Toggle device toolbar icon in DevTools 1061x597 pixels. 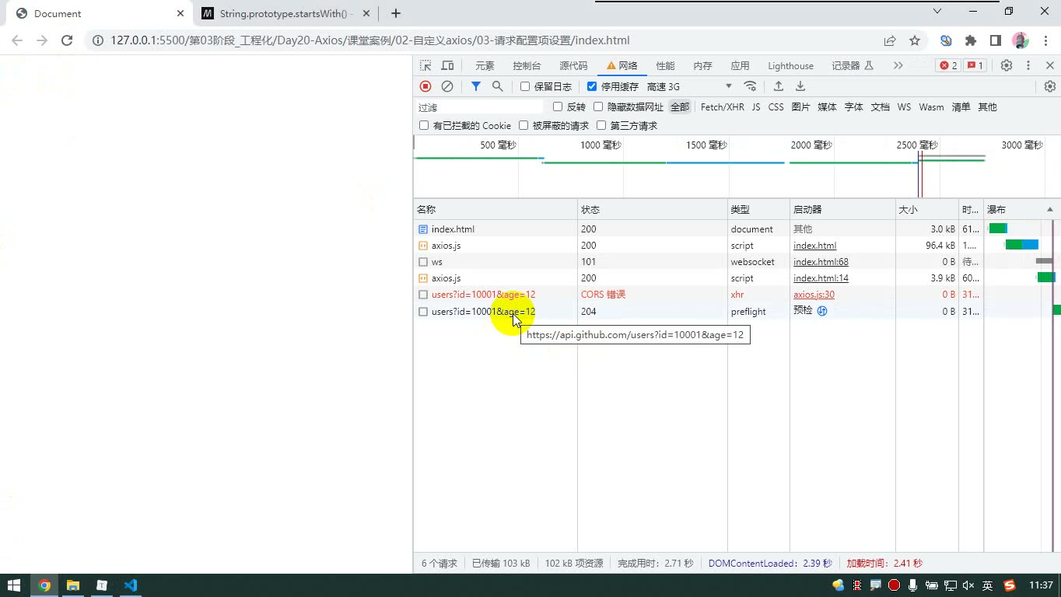coord(447,65)
